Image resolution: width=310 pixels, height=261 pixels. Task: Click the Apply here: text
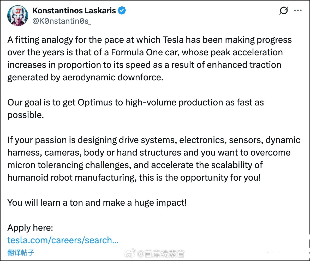tap(30, 227)
